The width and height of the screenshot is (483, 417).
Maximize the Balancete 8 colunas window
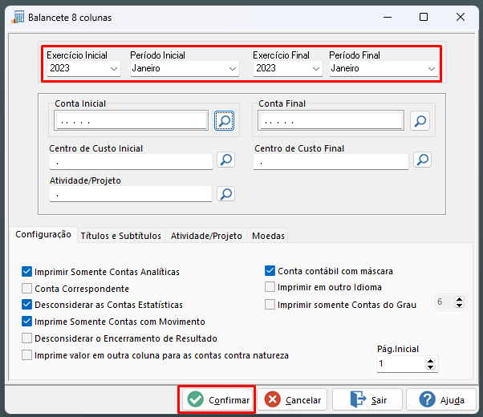(424, 18)
